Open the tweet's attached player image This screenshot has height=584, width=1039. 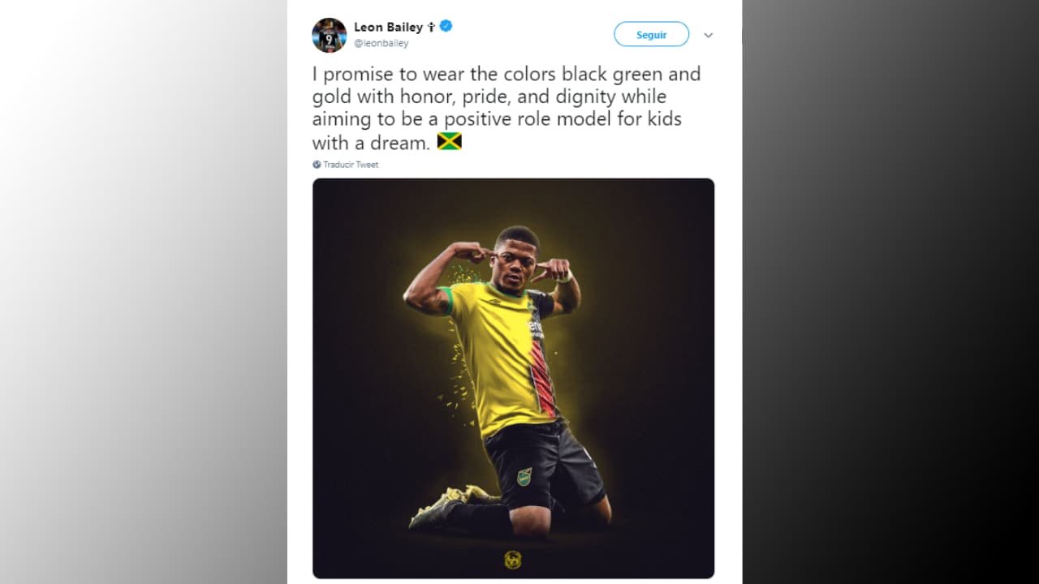pos(513,377)
